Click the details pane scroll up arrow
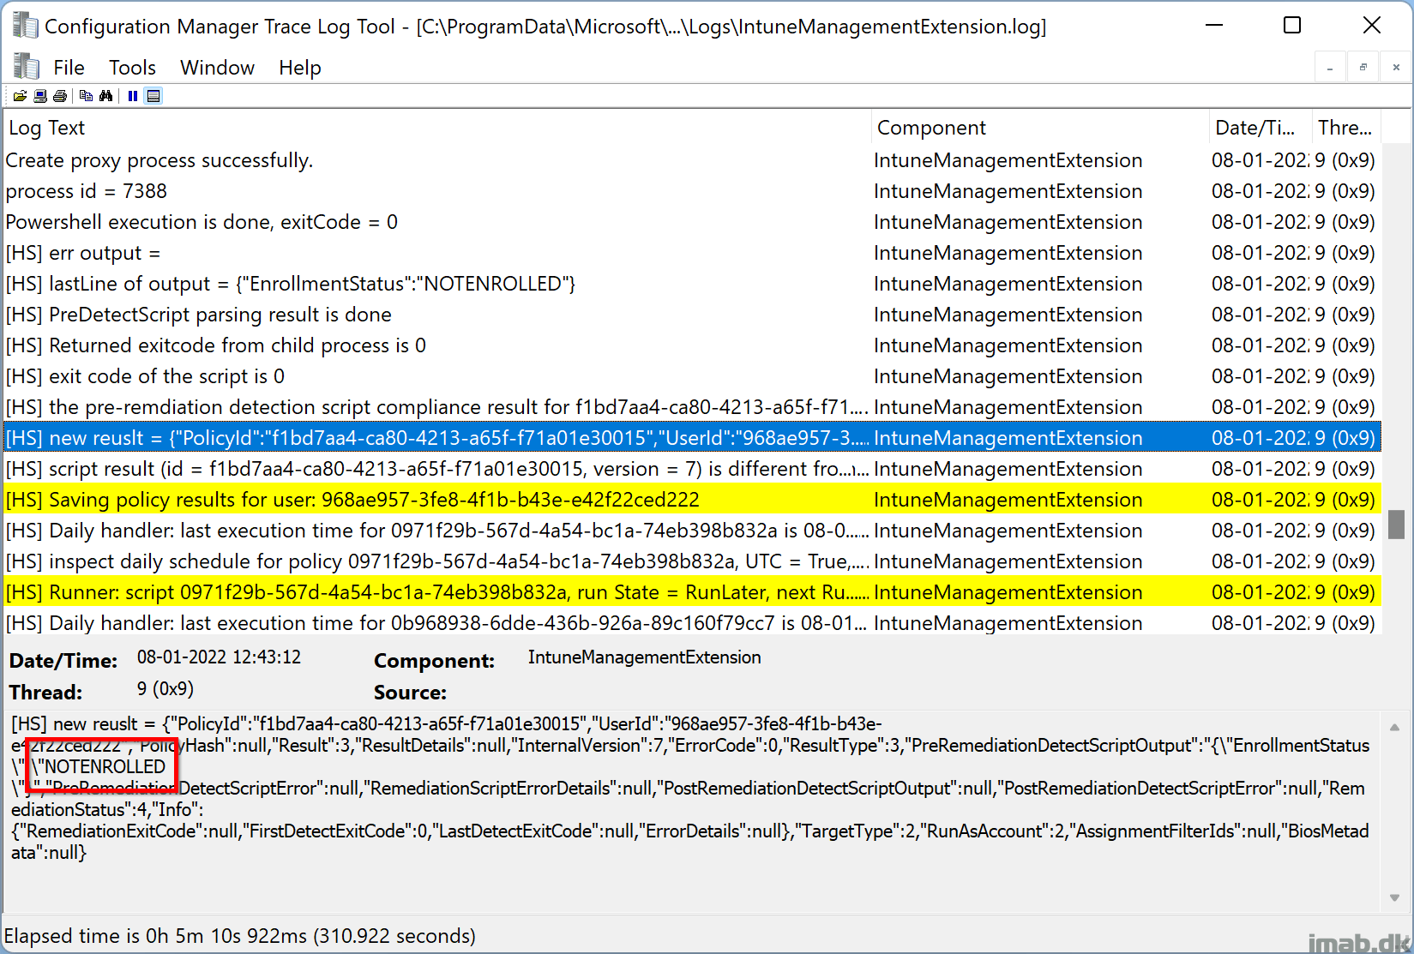Viewport: 1414px width, 954px height. click(x=1394, y=728)
